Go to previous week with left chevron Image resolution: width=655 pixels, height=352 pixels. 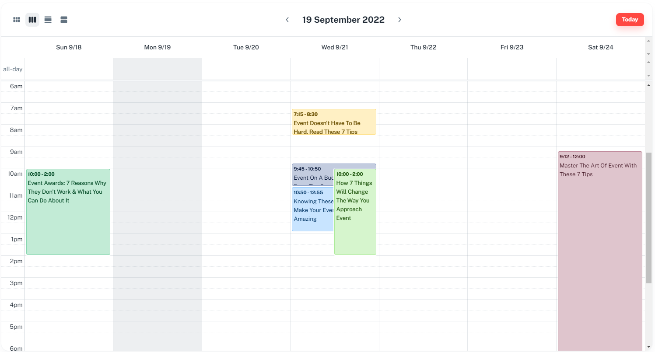pyautogui.click(x=287, y=20)
